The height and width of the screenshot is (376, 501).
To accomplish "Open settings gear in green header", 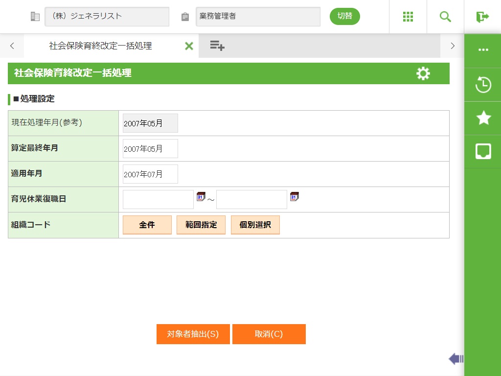I will pos(423,73).
